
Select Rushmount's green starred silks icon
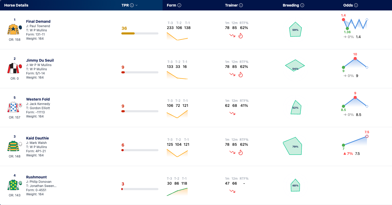[x=13, y=185]
